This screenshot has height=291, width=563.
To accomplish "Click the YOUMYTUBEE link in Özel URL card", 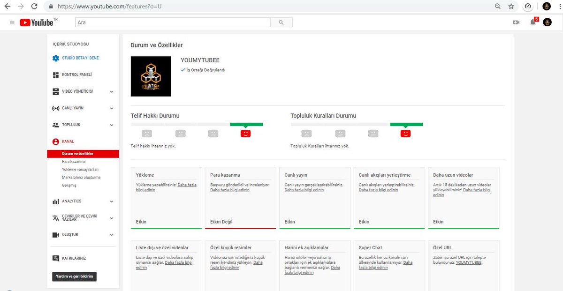I will 468,262.
